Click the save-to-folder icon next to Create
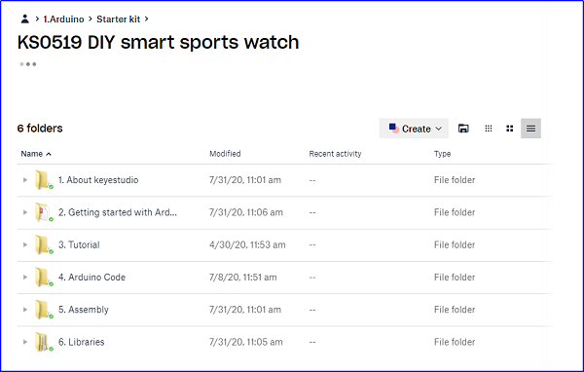The width and height of the screenshot is (584, 372). click(463, 129)
